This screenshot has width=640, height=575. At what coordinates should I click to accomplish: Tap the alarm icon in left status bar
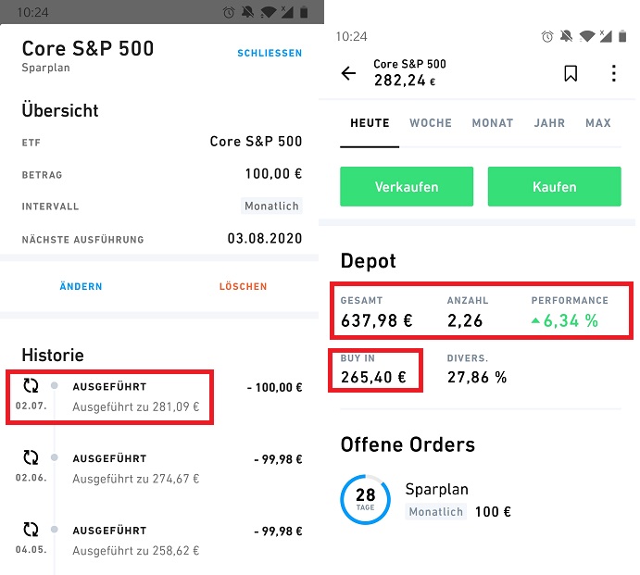point(229,13)
